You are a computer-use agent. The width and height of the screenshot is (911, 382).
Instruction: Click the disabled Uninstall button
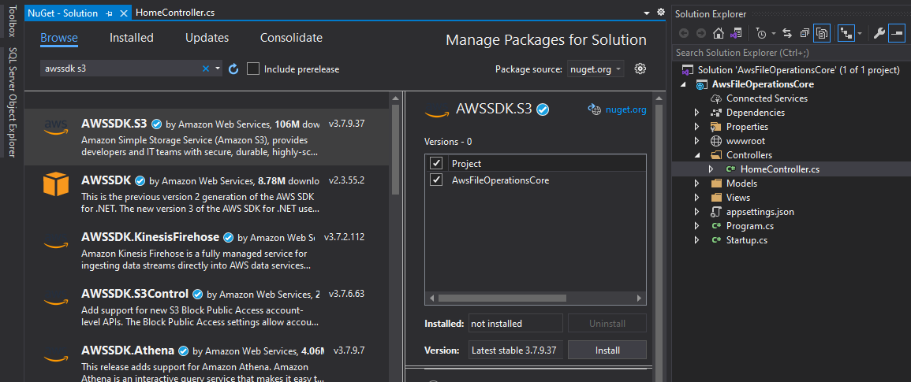(x=607, y=324)
